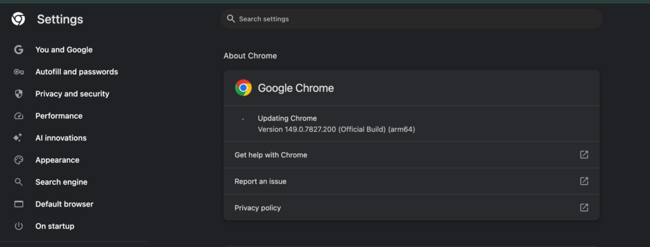The height and width of the screenshot is (247, 650).
Task: Click the sparkle icon for AI innovations
Action: (18, 138)
